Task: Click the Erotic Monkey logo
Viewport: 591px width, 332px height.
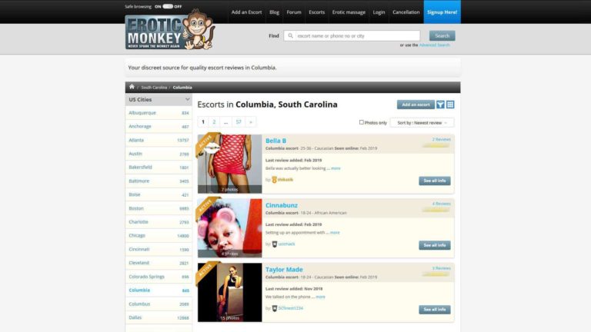Action: click(x=169, y=30)
